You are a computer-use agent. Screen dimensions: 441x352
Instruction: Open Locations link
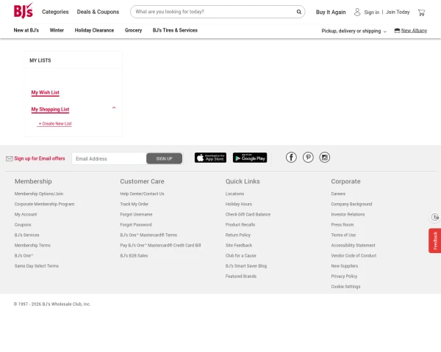click(x=234, y=194)
